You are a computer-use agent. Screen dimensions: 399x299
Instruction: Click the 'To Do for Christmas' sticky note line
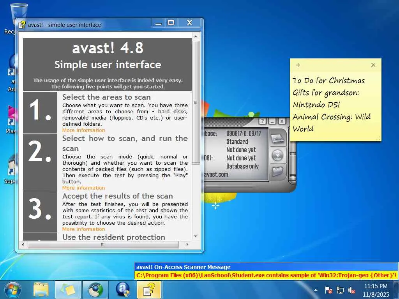coord(328,81)
